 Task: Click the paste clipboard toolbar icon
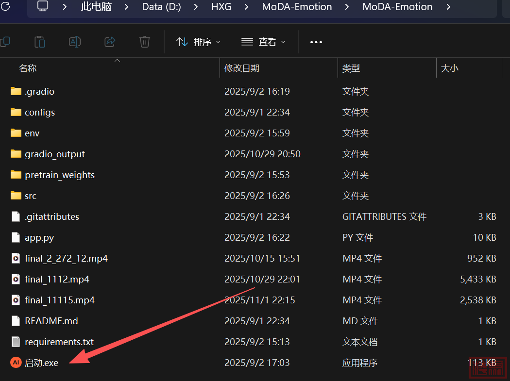tap(40, 42)
